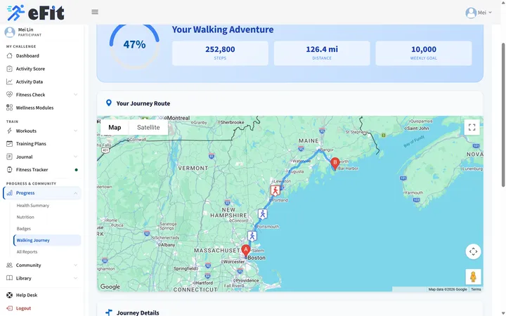Switch map to Map view
This screenshot has width=506, height=316.
[115, 127]
